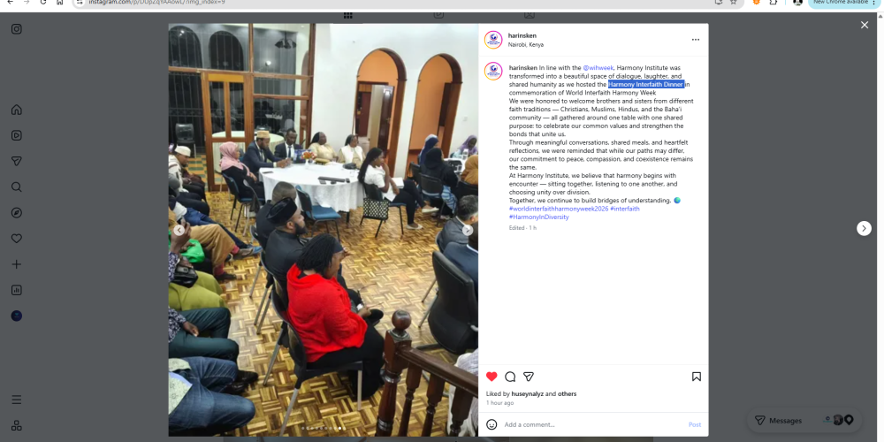Open sidebar direct messages icon
The width and height of the screenshot is (884, 442).
pyautogui.click(x=16, y=161)
